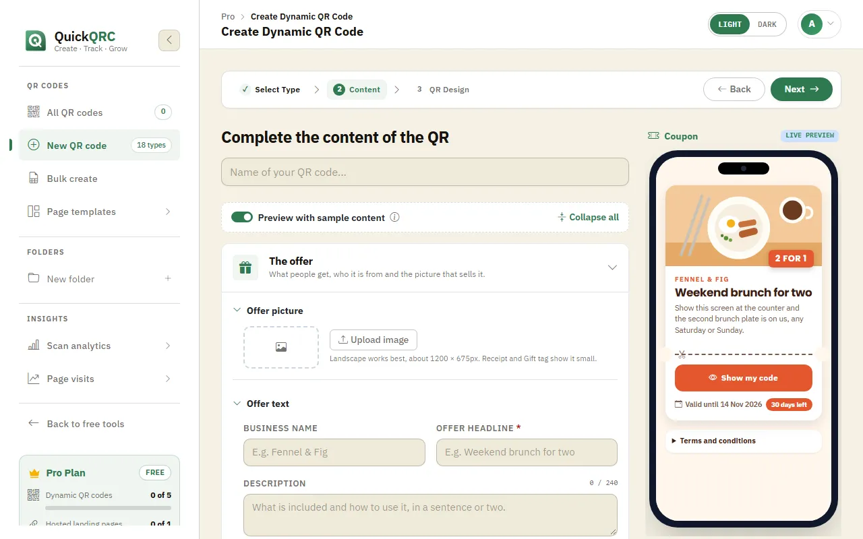This screenshot has height=539, width=863.
Task: Go Back to free tools
Action: (99, 424)
